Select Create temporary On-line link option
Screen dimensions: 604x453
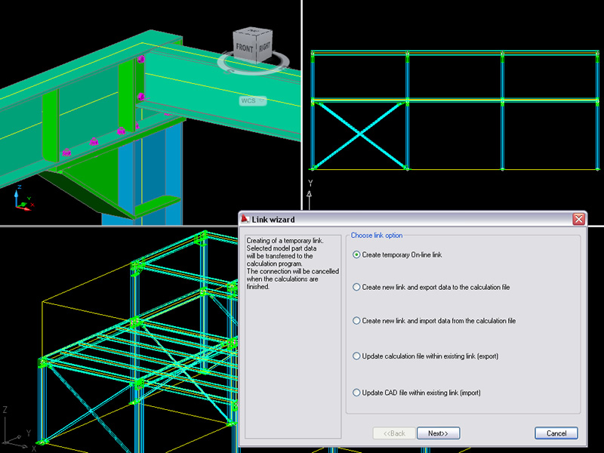tap(357, 255)
